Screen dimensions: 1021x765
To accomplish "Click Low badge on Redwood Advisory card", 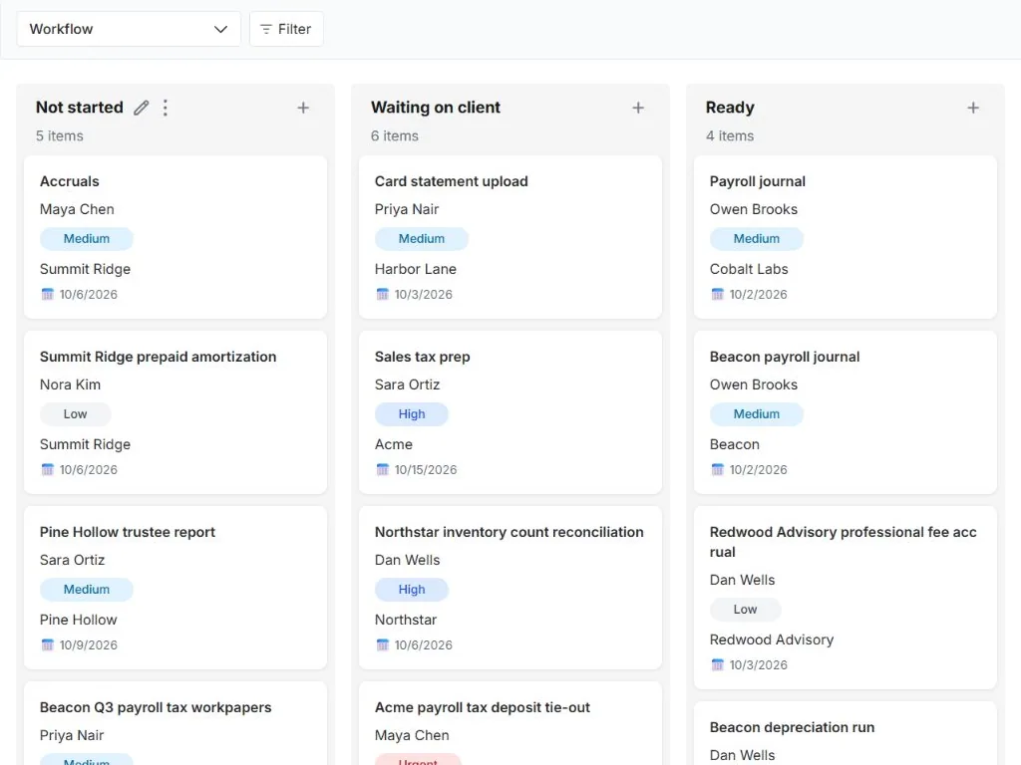I will click(x=746, y=610).
